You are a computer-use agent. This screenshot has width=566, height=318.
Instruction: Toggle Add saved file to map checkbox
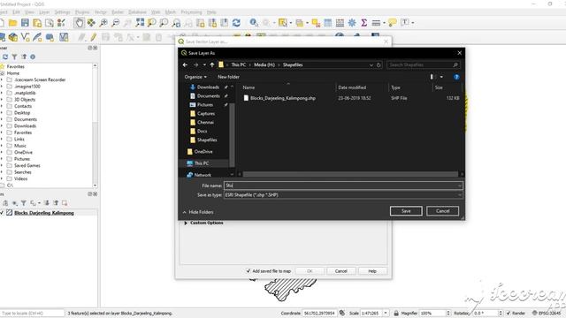248,271
